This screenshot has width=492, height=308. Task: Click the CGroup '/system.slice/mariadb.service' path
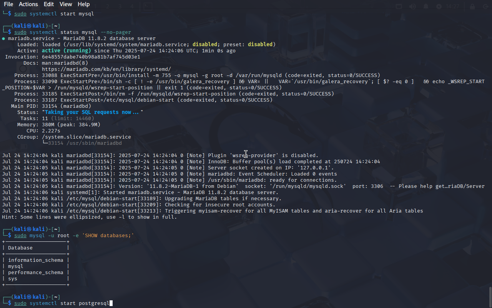(x=86, y=137)
